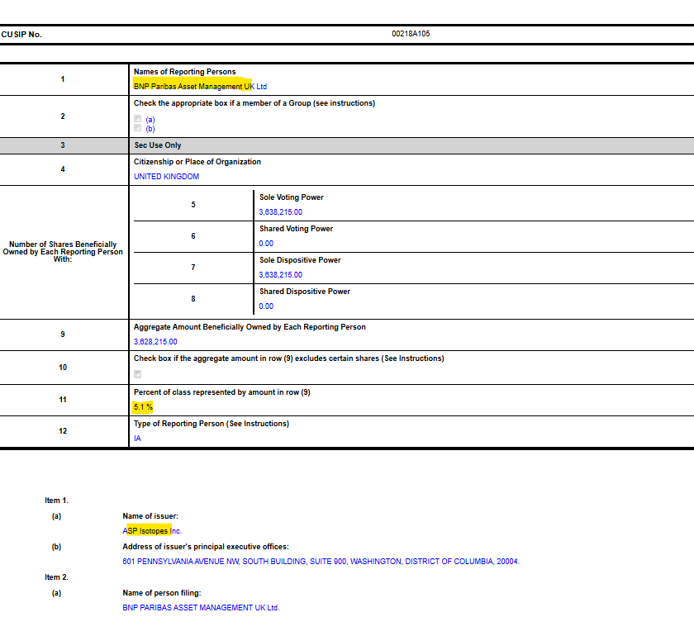Screen dimensions: 694x617
Task: Tick the row 10 excludes-shares checkbox
Action: pyautogui.click(x=138, y=374)
